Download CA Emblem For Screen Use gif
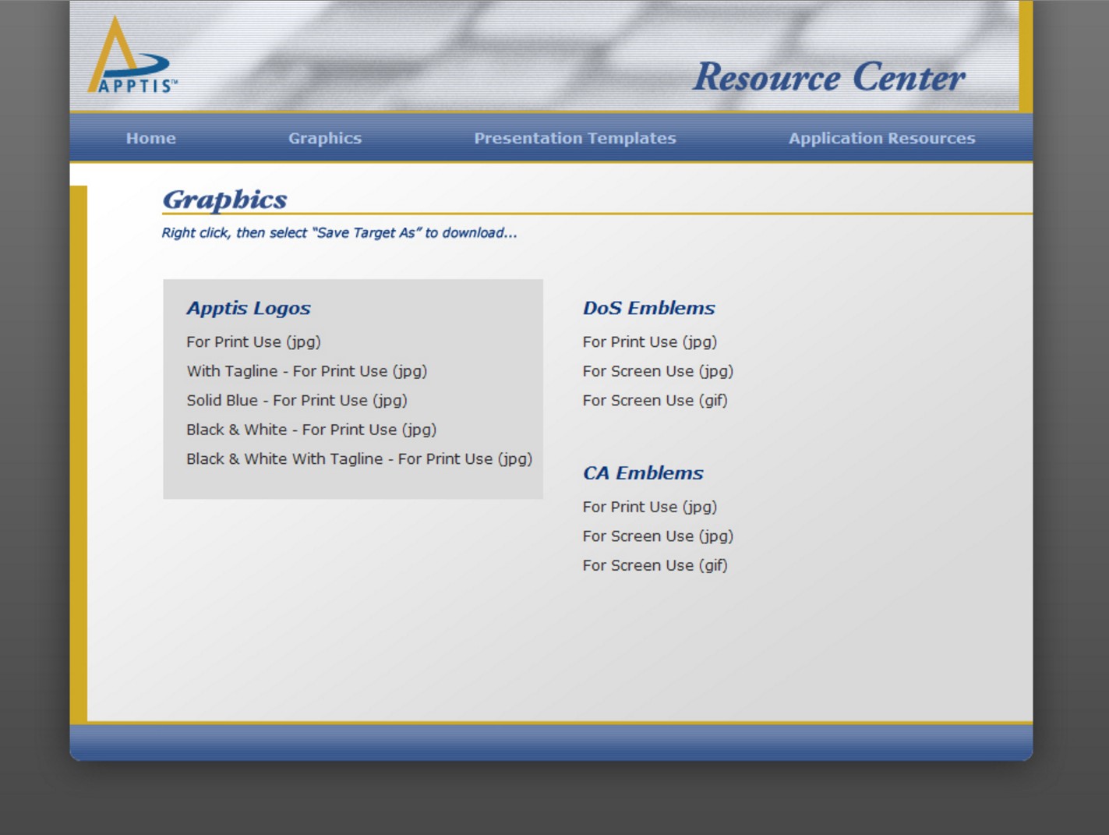Image resolution: width=1109 pixels, height=835 pixels. click(x=655, y=564)
